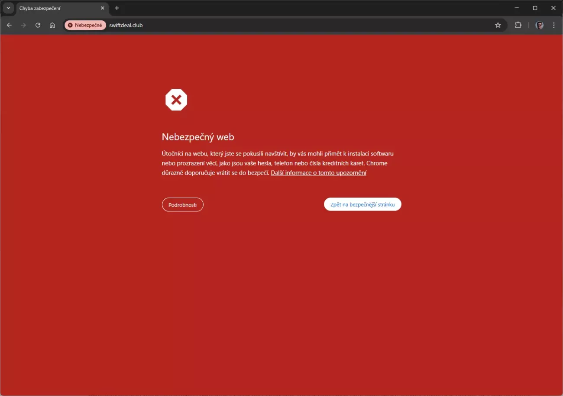Click the swiftdeal.club address bar
This screenshot has height=396, width=563.
click(x=260, y=25)
